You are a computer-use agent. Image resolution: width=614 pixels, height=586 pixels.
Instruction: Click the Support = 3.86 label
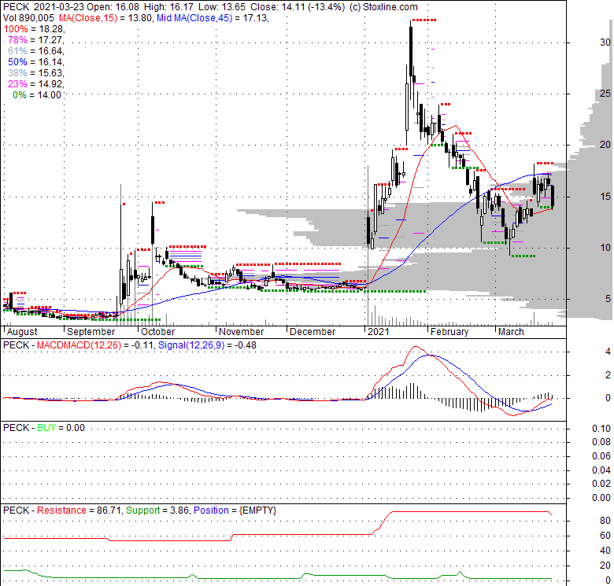[x=157, y=510]
